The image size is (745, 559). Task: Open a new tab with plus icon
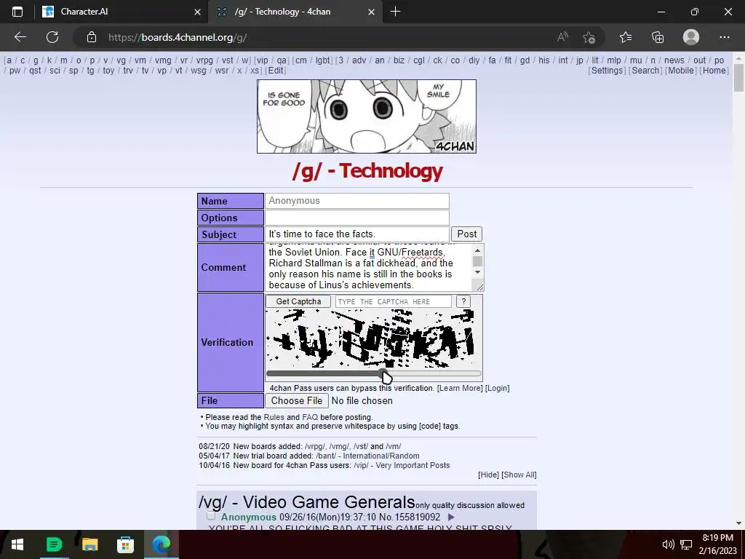pos(395,12)
